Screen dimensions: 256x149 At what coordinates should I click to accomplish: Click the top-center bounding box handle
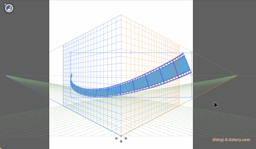(x=131, y=53)
